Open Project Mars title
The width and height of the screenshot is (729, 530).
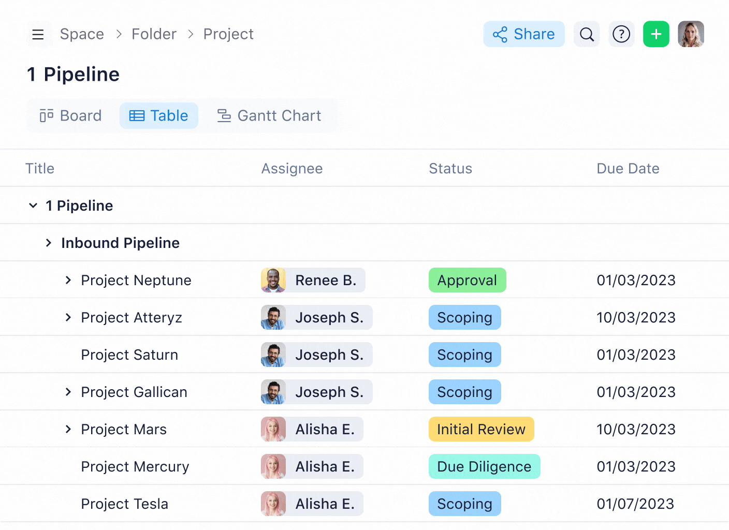click(124, 430)
